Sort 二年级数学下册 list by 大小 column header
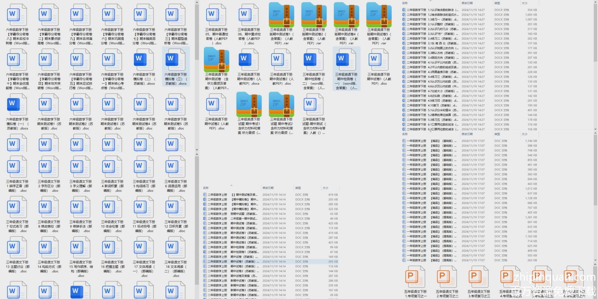598x299 pixels. pyautogui.click(x=524, y=3)
